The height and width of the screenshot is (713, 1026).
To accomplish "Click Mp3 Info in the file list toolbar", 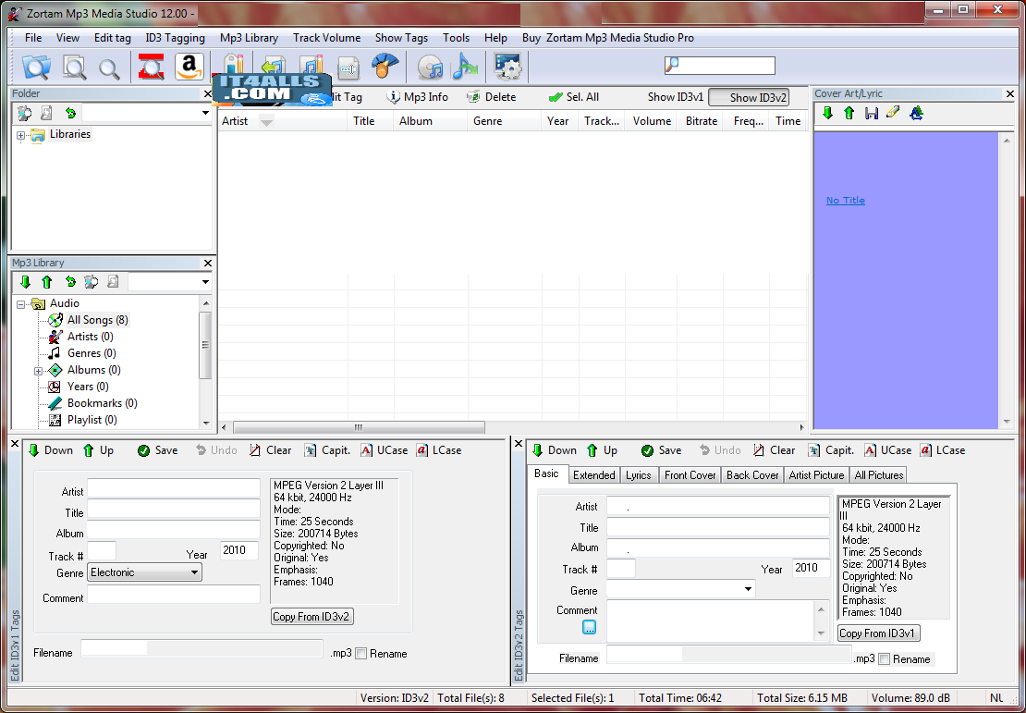I will point(418,97).
